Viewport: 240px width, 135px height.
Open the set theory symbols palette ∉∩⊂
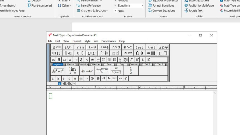(128, 47)
